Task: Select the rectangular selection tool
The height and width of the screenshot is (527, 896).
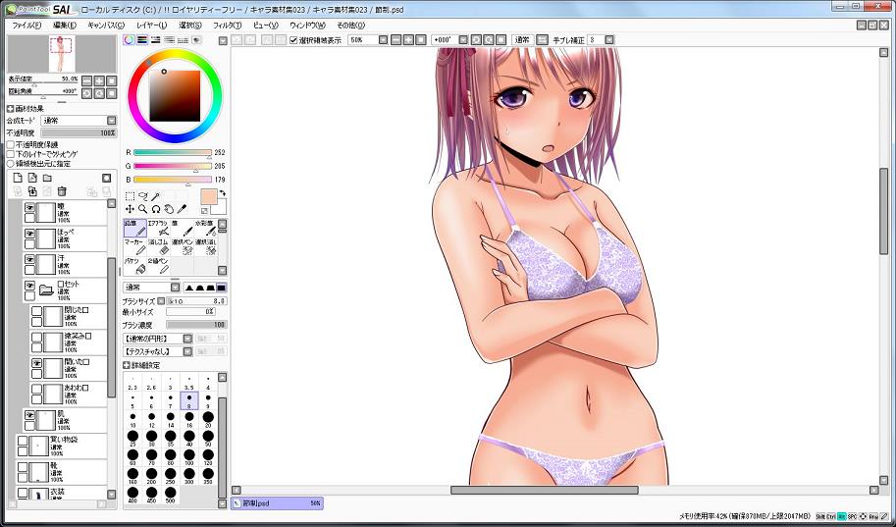Action: [x=130, y=196]
